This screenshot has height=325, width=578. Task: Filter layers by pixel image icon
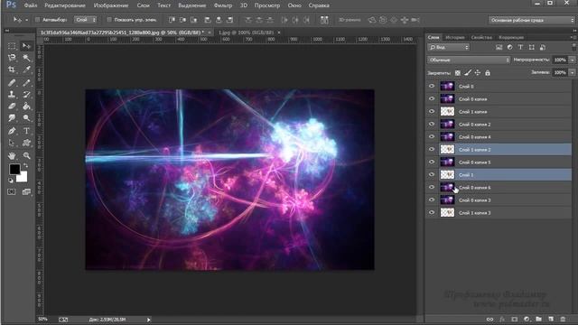[499, 47]
